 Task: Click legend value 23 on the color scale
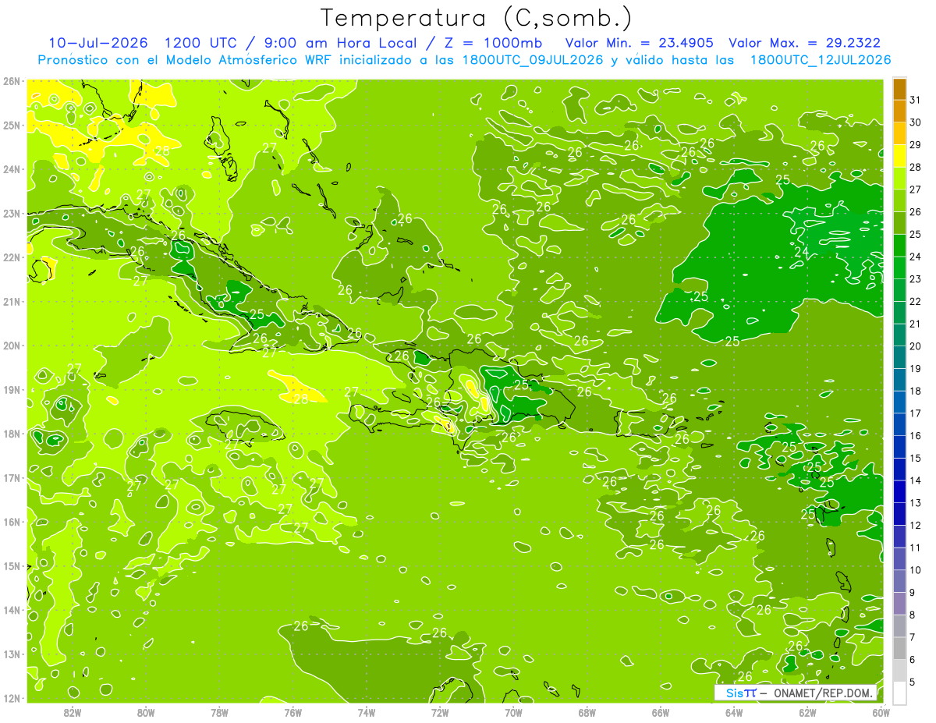[x=916, y=279]
